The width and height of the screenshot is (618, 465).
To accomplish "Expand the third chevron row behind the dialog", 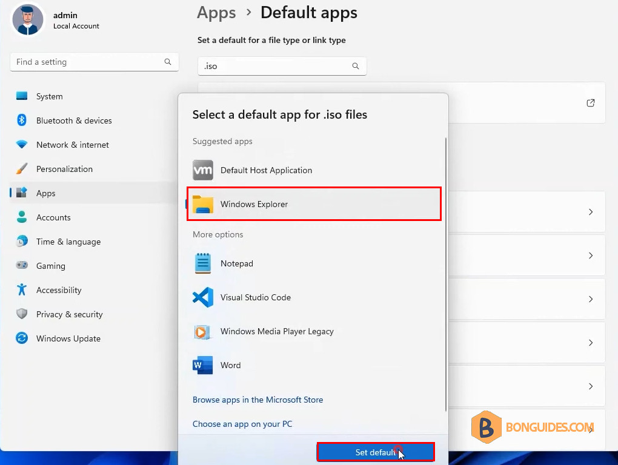I will [x=590, y=299].
